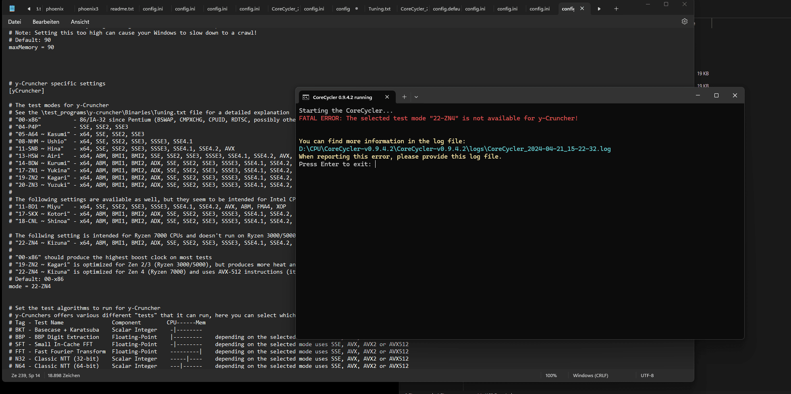Image resolution: width=791 pixels, height=394 pixels.
Task: Close the Notepad window
Action: [685, 4]
